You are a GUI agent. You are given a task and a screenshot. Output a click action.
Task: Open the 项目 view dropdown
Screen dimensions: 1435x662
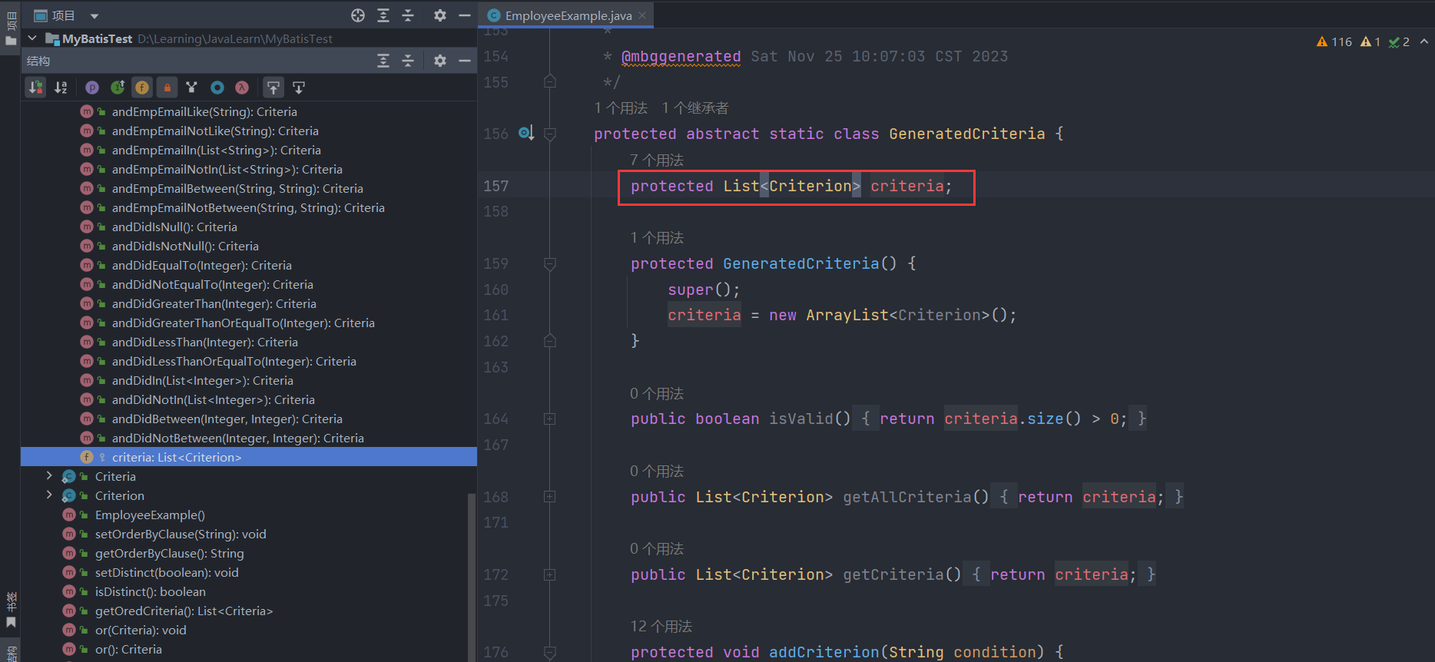tap(94, 16)
